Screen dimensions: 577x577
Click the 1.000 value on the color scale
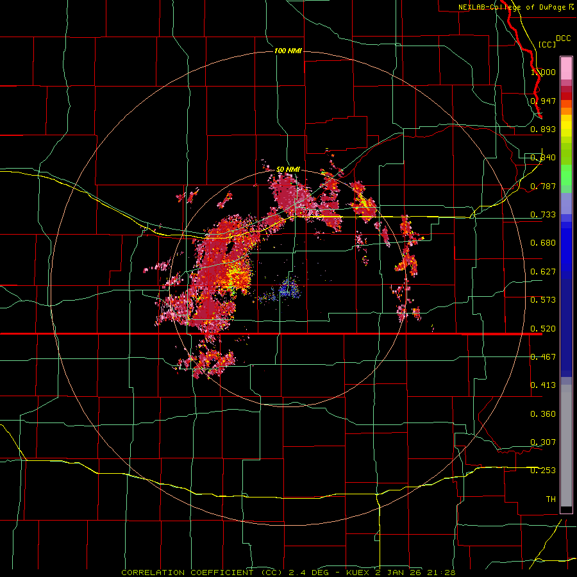pyautogui.click(x=543, y=72)
